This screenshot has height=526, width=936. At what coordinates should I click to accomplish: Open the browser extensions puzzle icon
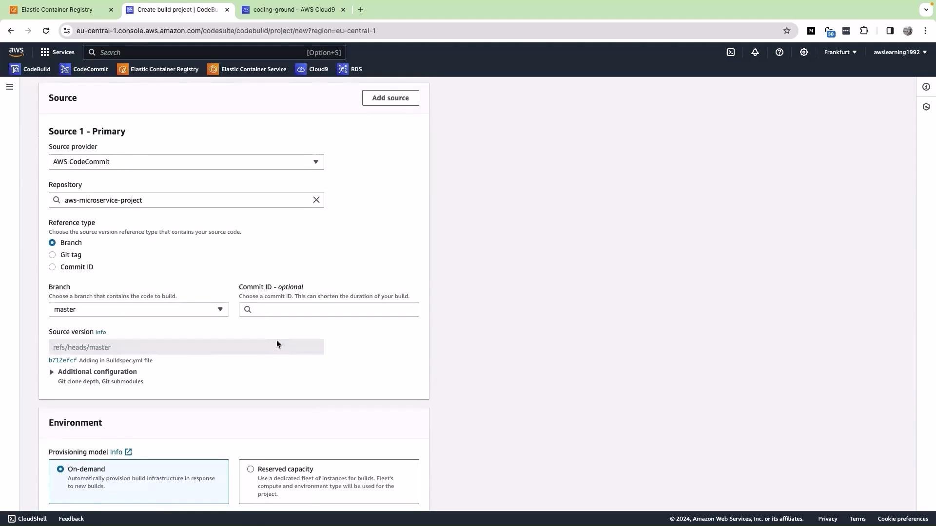pyautogui.click(x=864, y=31)
